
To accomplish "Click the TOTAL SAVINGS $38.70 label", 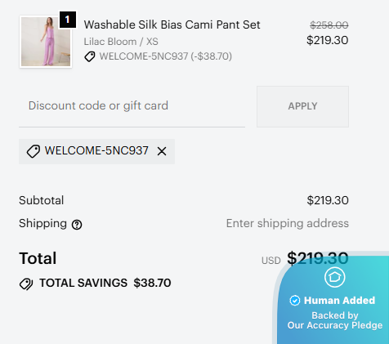I will point(105,283).
